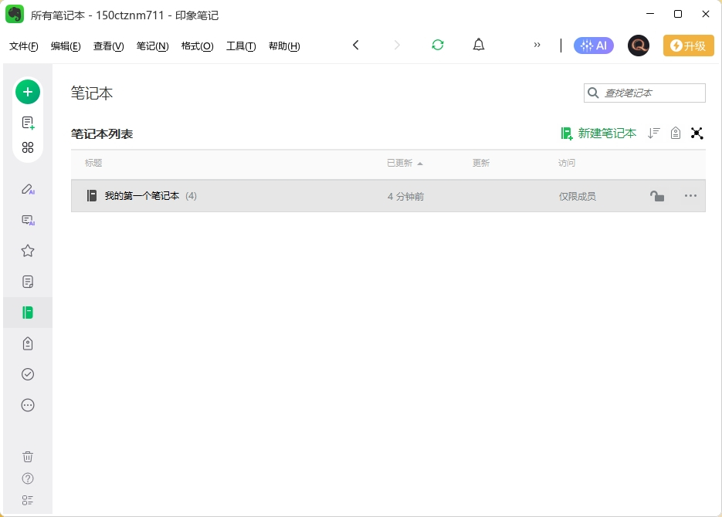Click the 已更新 column to toggle sort order

tap(398, 163)
